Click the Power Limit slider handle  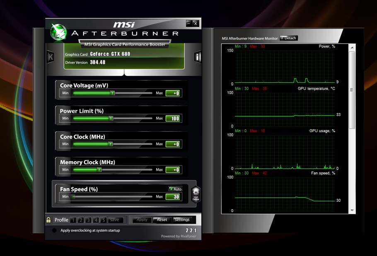(111, 118)
